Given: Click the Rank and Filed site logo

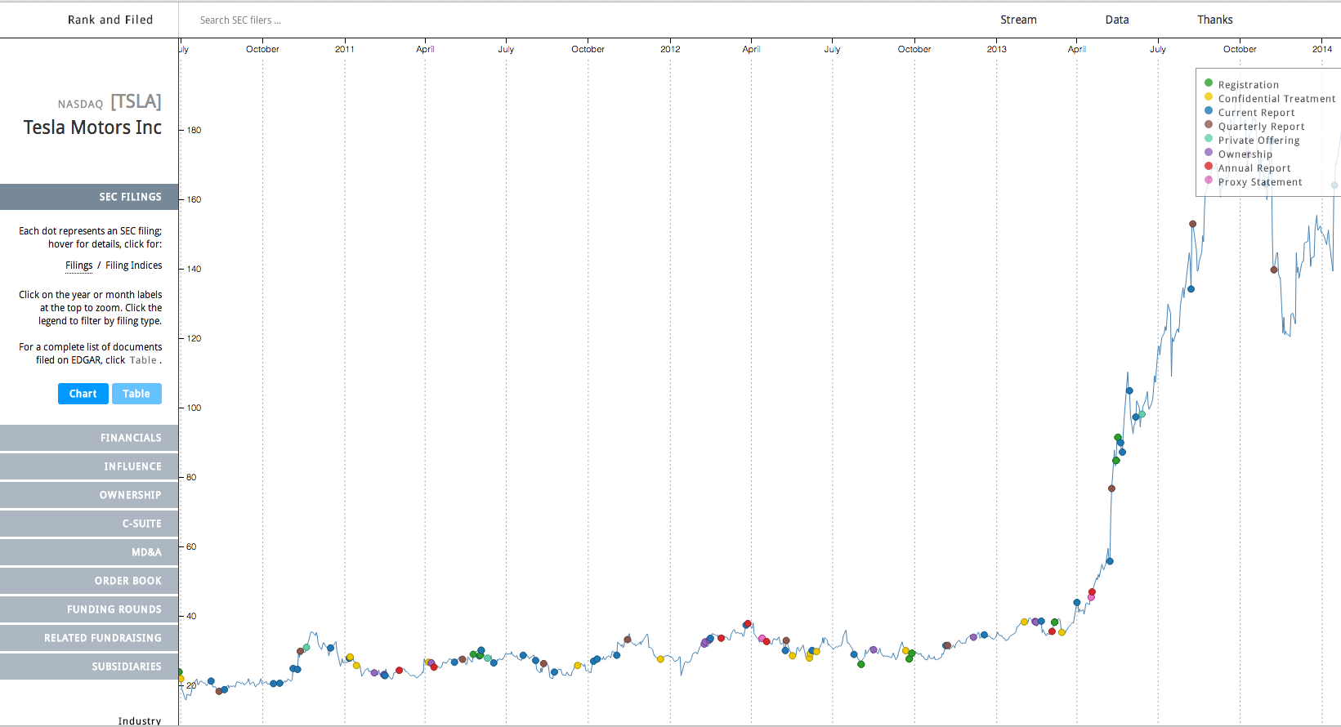Looking at the screenshot, I should pos(110,20).
